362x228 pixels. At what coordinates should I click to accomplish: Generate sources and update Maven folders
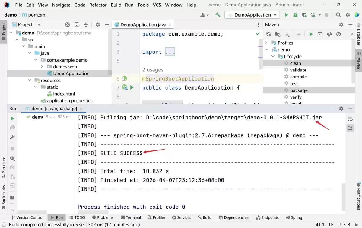(x=278, y=34)
